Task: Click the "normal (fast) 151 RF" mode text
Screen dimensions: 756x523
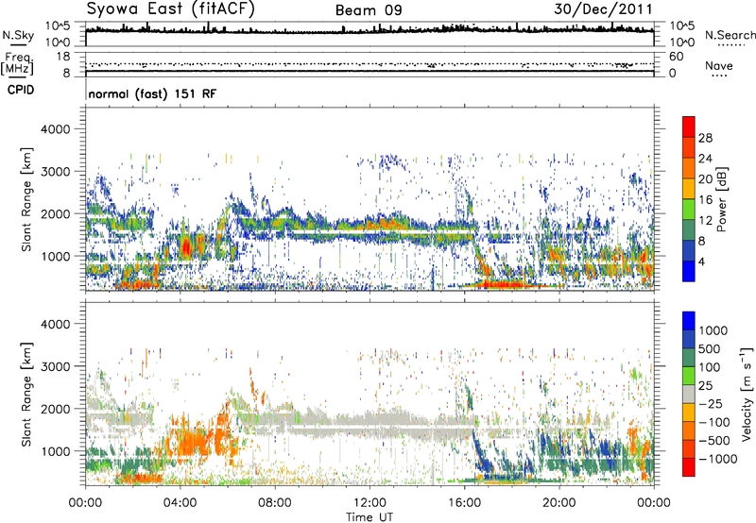Action: pyautogui.click(x=152, y=93)
